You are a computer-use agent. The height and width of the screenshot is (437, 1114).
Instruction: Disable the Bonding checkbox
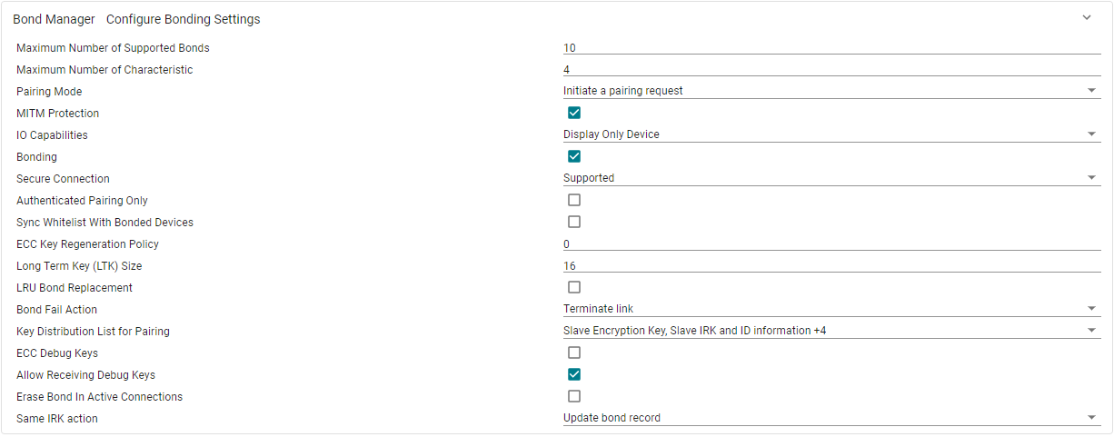point(574,157)
